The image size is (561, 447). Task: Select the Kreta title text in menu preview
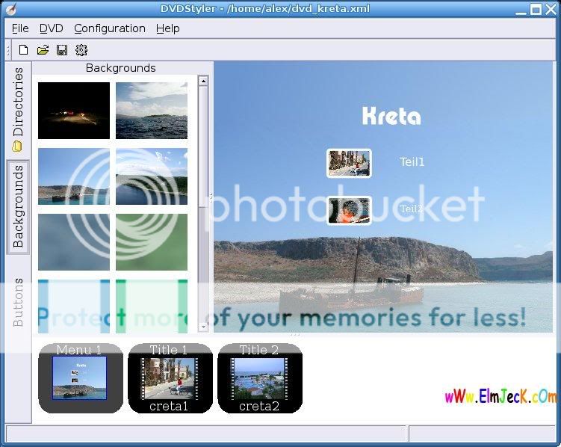click(x=391, y=116)
